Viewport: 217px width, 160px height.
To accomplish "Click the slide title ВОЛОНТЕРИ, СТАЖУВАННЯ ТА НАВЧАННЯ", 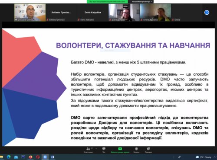I will (x=133, y=45).
